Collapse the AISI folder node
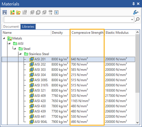142x127 pixels. (9, 44)
